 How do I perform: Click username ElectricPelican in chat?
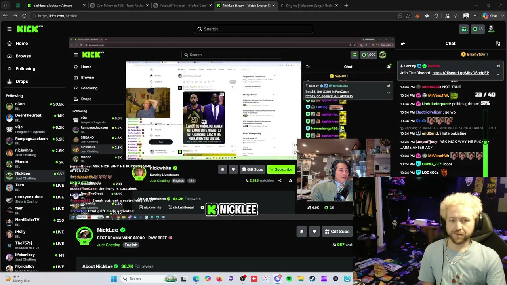(429, 112)
